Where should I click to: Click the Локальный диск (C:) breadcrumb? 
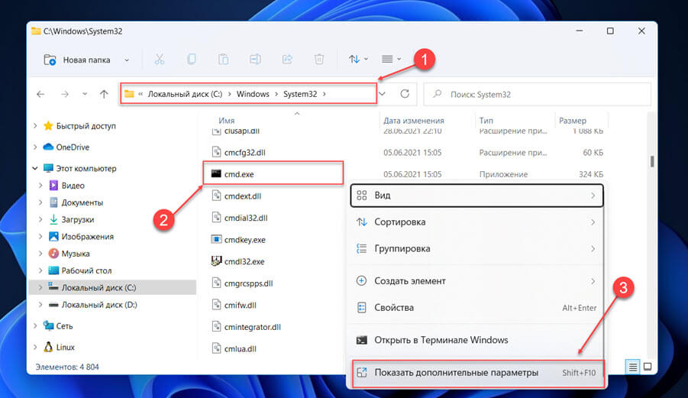(185, 94)
